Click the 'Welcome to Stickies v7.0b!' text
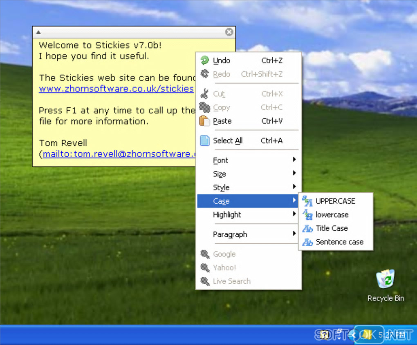417x345 pixels. click(x=100, y=45)
